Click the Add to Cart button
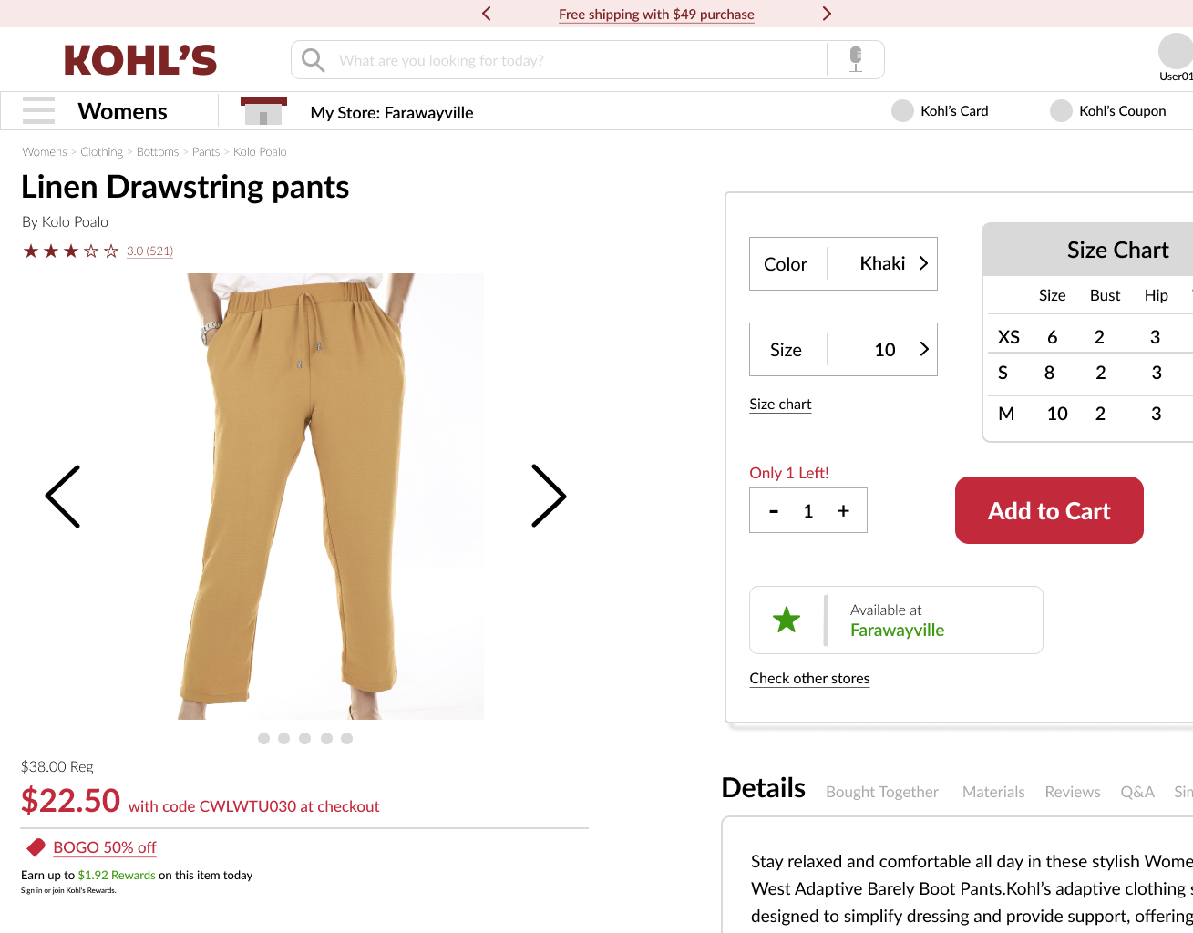Image resolution: width=1193 pixels, height=933 pixels. pos(1049,510)
